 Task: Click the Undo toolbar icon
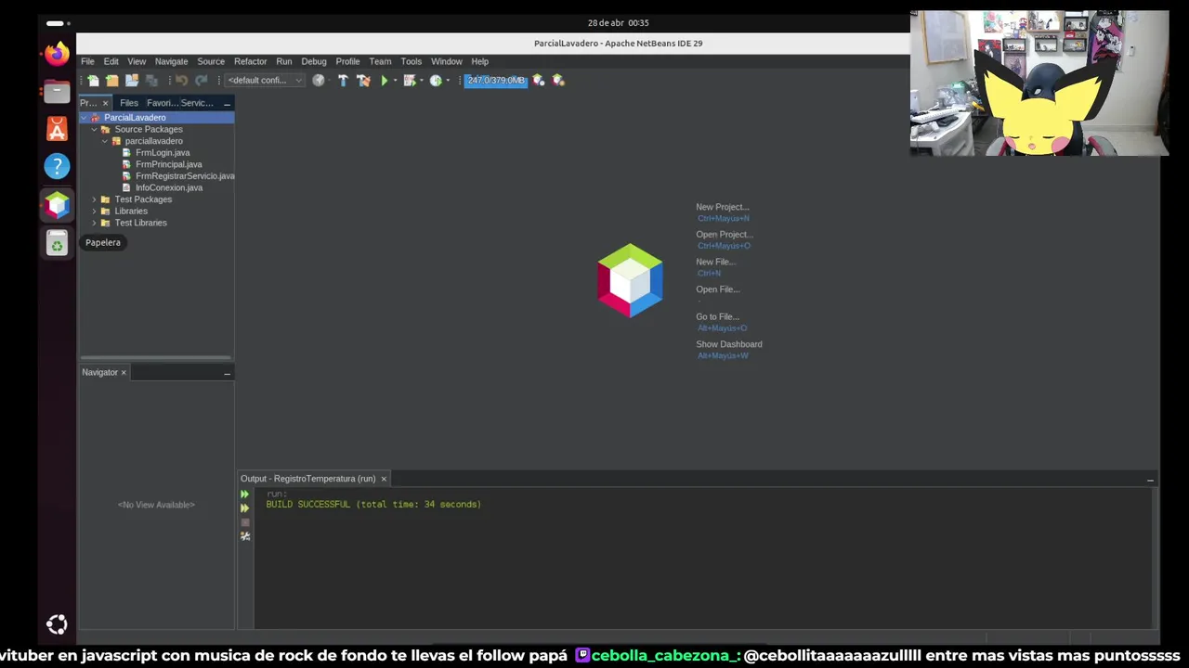point(181,81)
